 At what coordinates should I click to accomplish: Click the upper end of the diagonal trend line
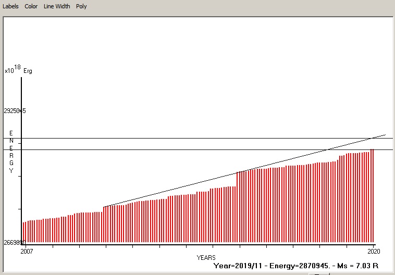click(x=385, y=135)
